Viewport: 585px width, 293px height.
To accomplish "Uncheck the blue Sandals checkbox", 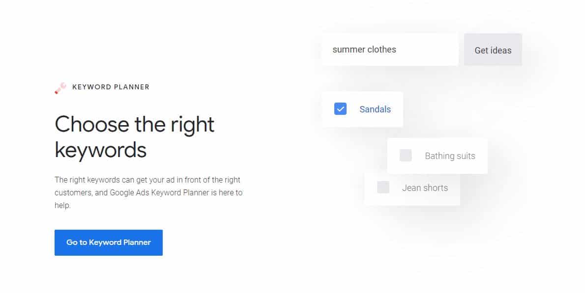I will [340, 109].
